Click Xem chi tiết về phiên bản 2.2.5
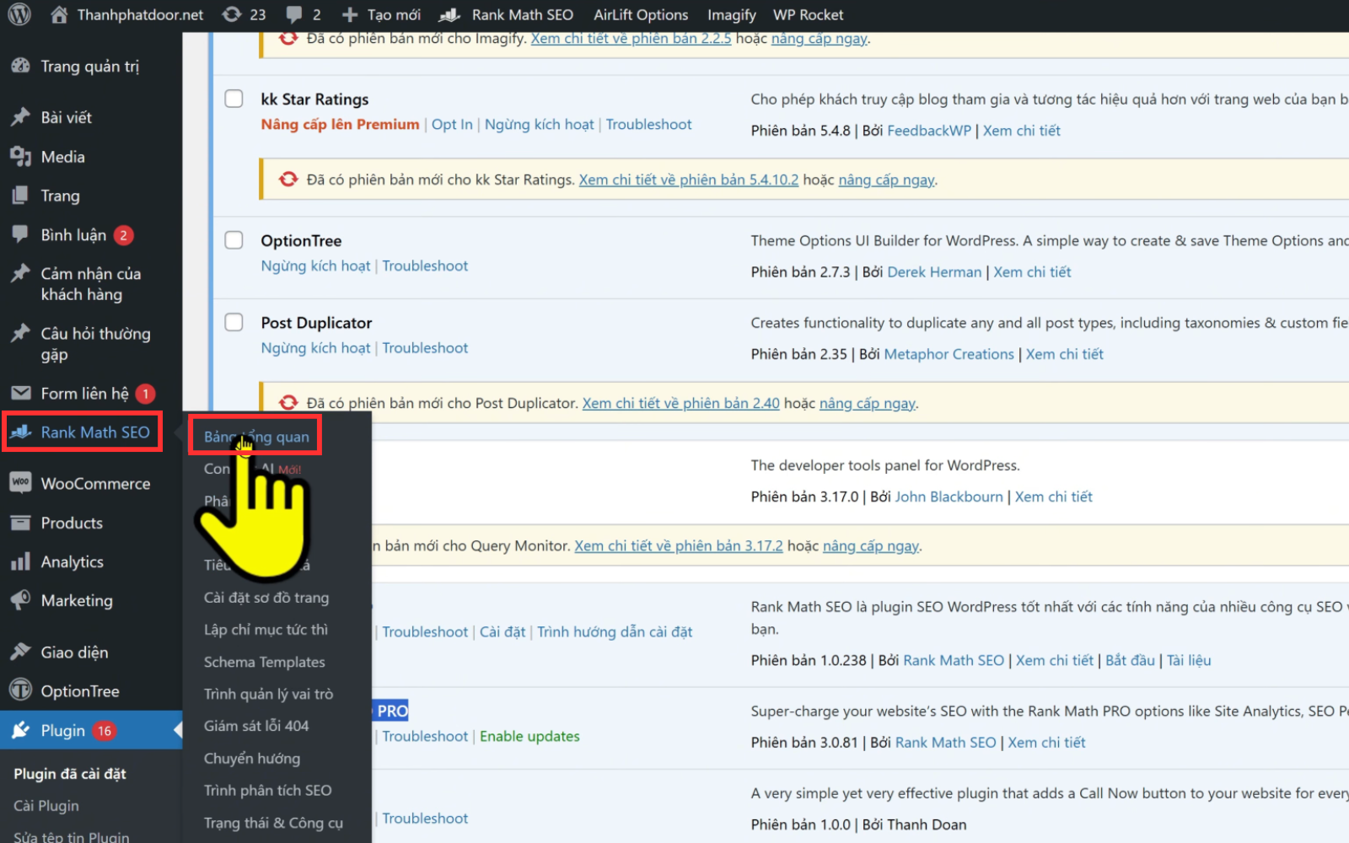1349x843 pixels. click(631, 39)
